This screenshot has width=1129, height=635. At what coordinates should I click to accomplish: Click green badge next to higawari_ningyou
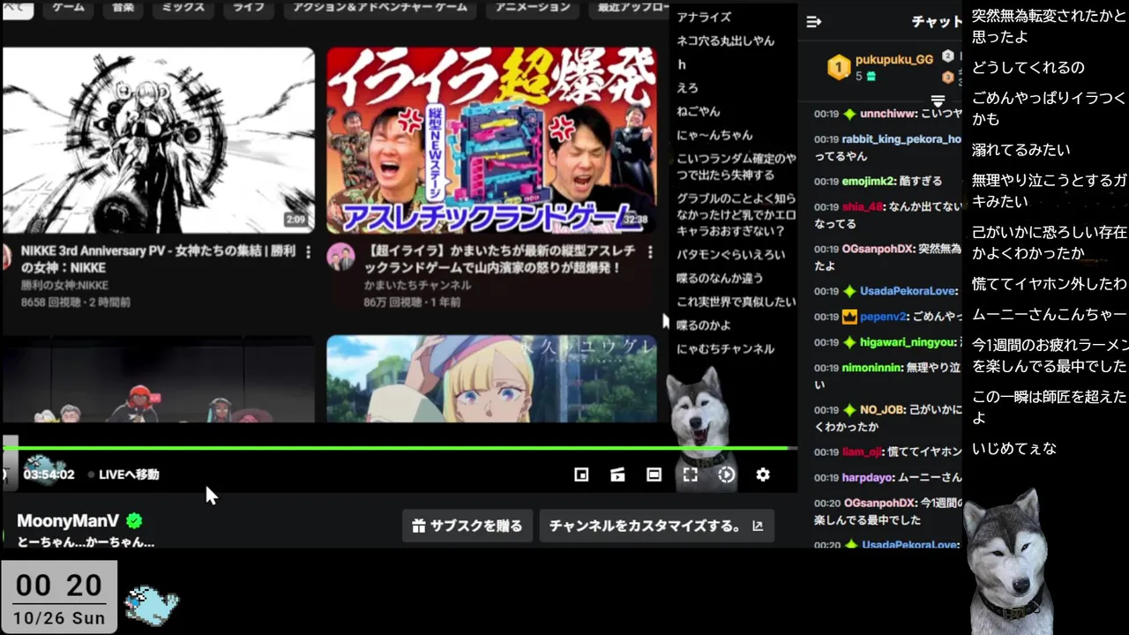[x=849, y=342]
